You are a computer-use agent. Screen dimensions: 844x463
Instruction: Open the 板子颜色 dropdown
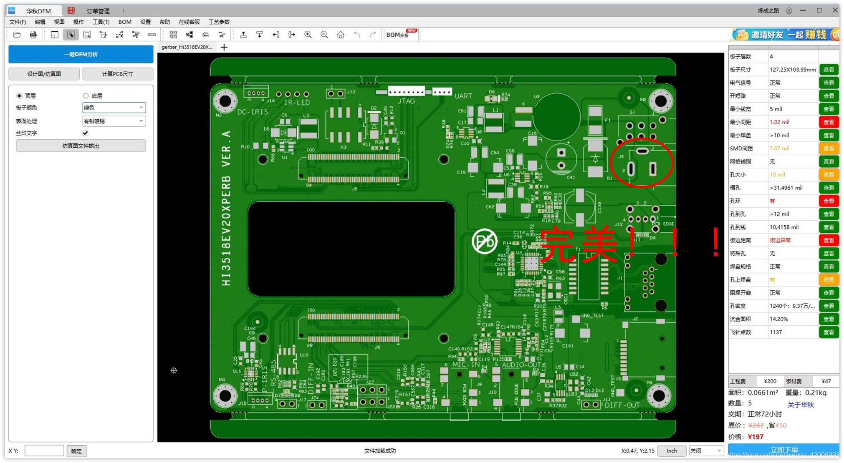pyautogui.click(x=114, y=108)
